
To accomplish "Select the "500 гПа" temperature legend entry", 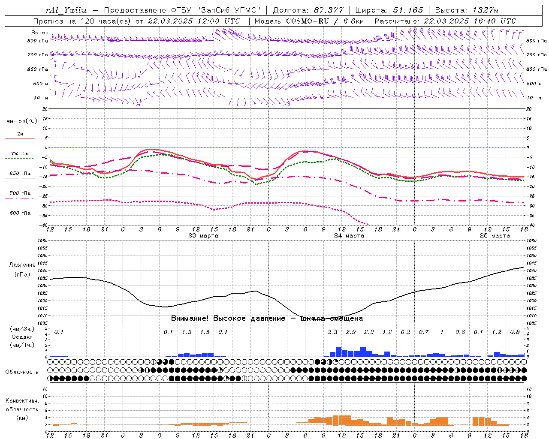I will point(20,213).
